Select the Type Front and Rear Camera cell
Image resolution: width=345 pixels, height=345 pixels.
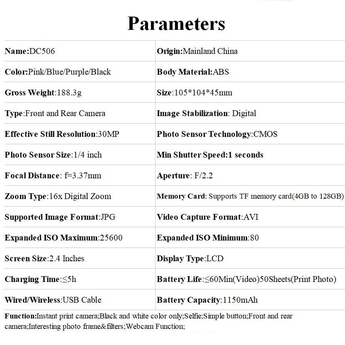(x=55, y=113)
